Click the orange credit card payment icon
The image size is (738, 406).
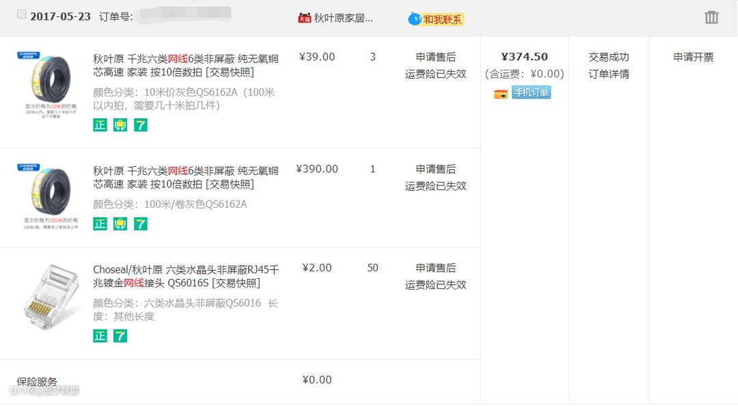[x=500, y=94]
